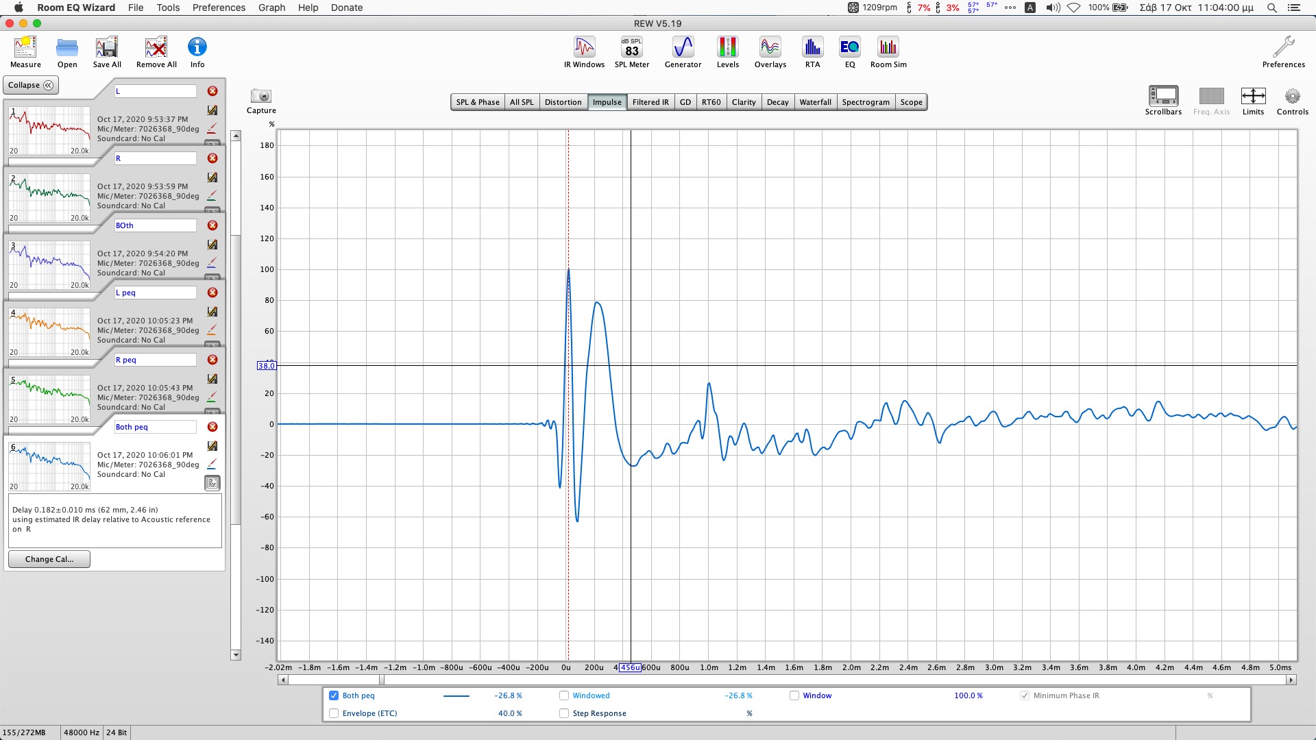Open the RTA analyzer window
Screen dimensions: 1316x740
[x=812, y=52]
